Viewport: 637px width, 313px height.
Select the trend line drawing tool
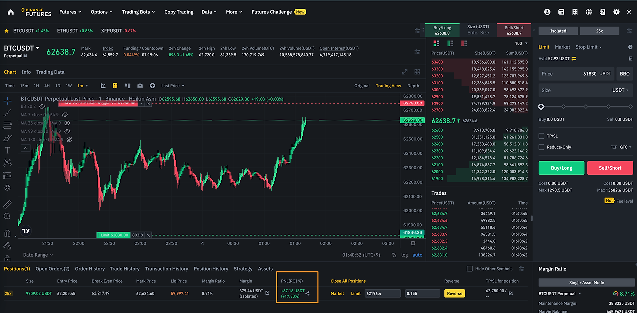click(7, 113)
